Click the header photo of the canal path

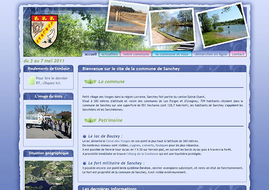pyautogui.click(x=172, y=26)
